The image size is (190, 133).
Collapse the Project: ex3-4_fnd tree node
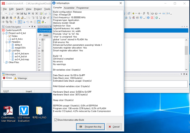4,33
